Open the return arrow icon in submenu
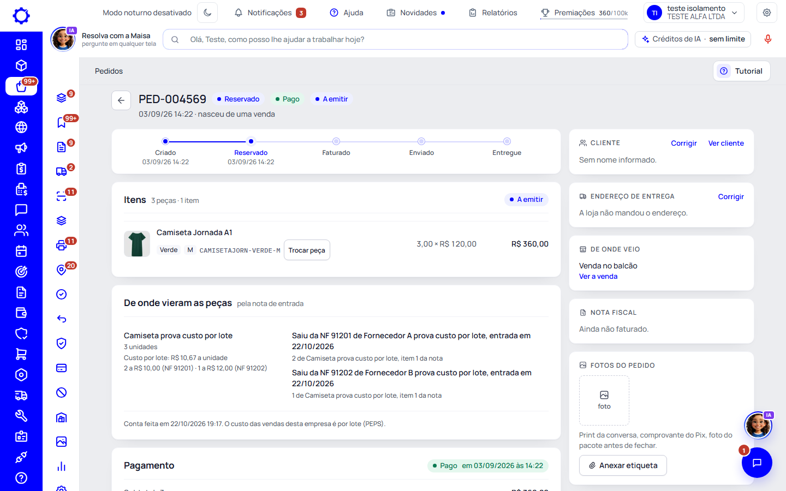Image resolution: width=786 pixels, height=491 pixels. tap(62, 319)
